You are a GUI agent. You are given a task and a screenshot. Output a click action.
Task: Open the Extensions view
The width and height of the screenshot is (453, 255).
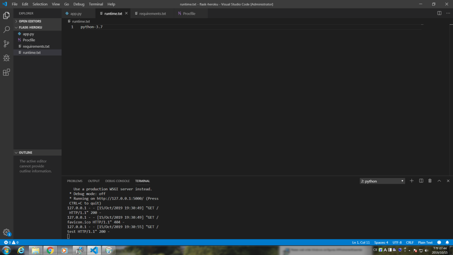pos(6,72)
